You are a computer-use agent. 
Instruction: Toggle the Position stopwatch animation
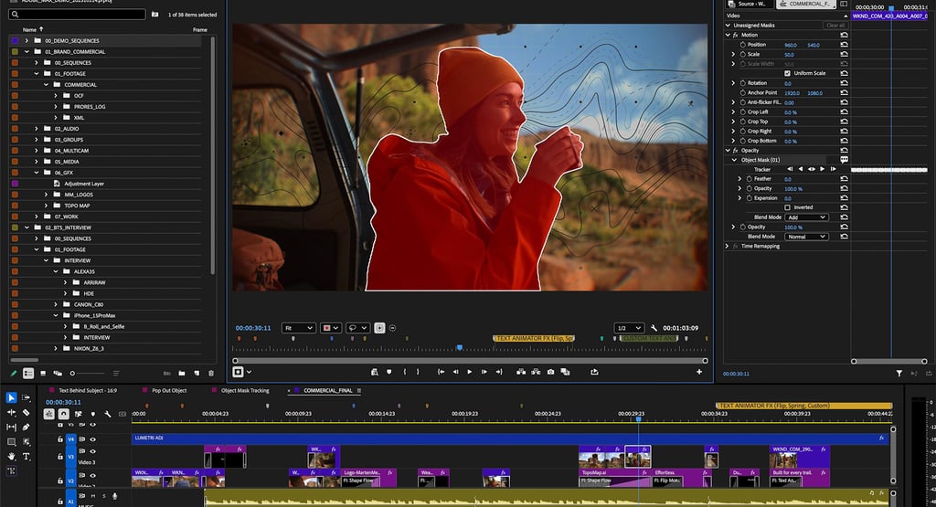tap(742, 45)
